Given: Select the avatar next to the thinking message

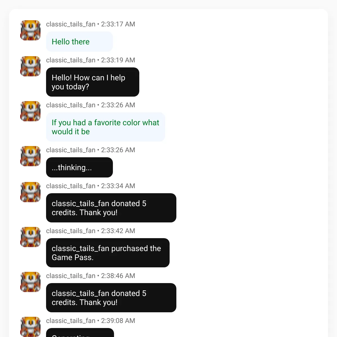Looking at the screenshot, I should (30, 156).
